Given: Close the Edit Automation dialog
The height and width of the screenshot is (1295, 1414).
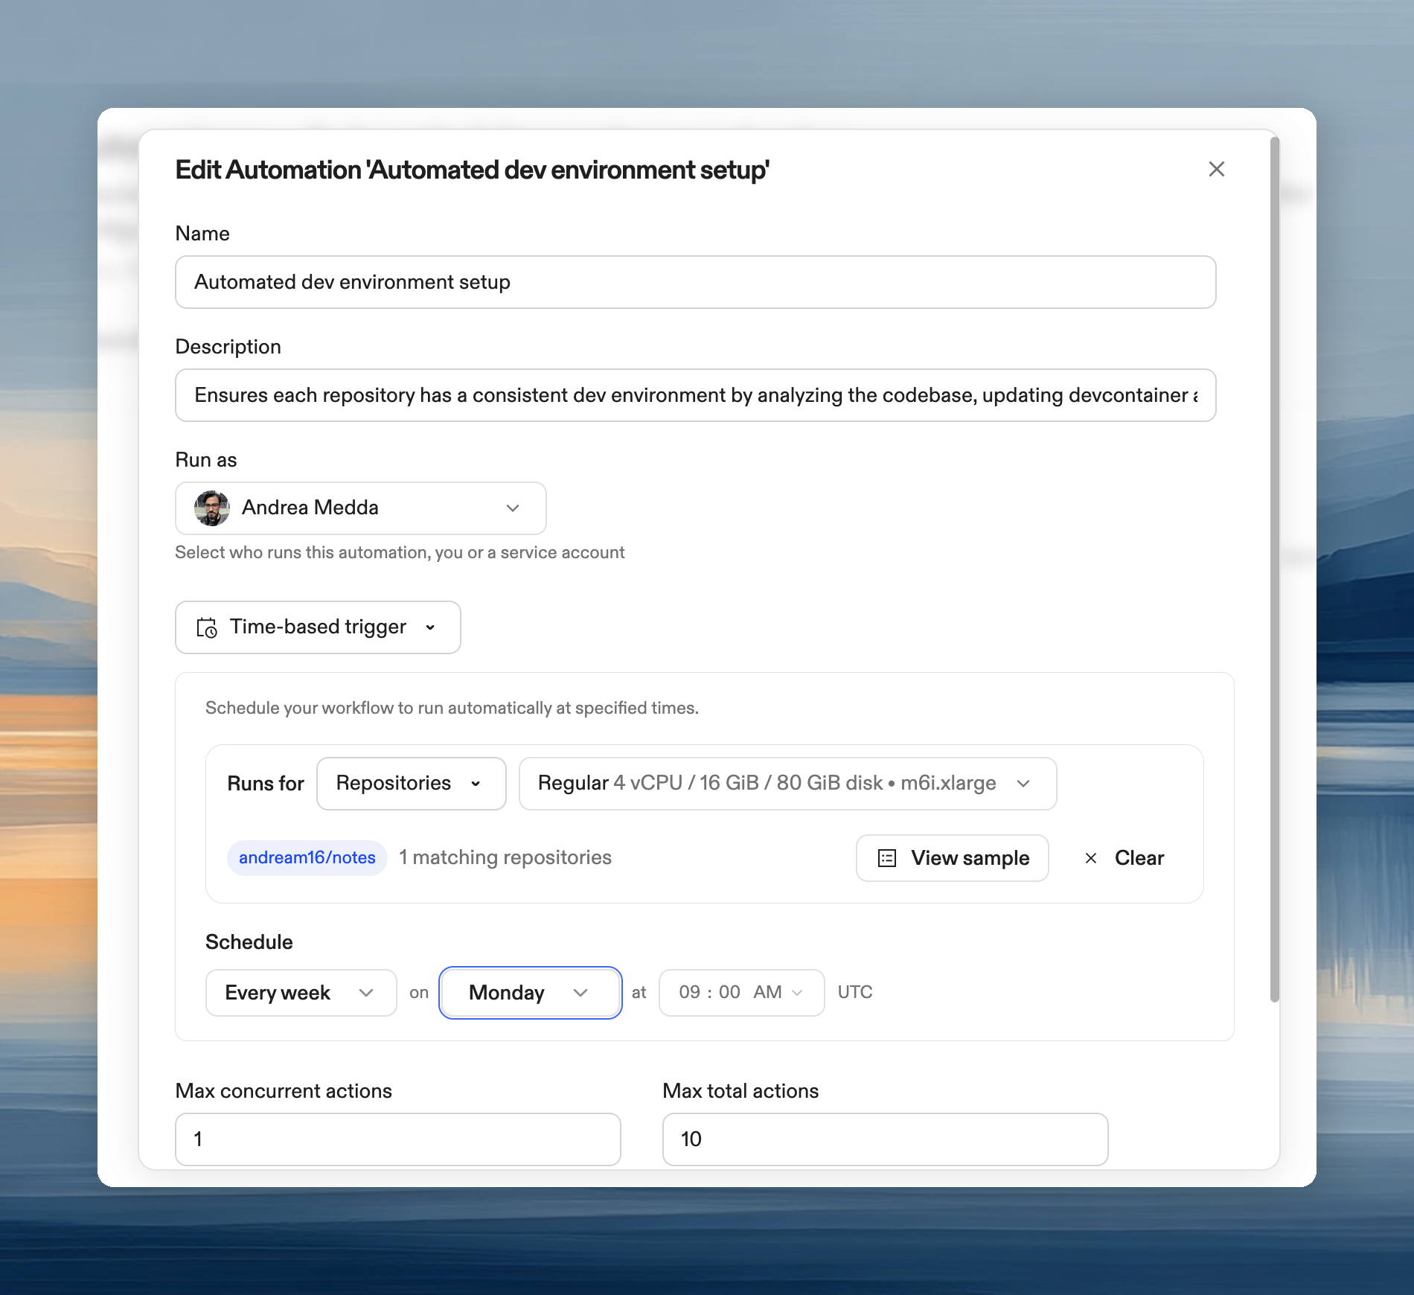Looking at the screenshot, I should pyautogui.click(x=1217, y=169).
